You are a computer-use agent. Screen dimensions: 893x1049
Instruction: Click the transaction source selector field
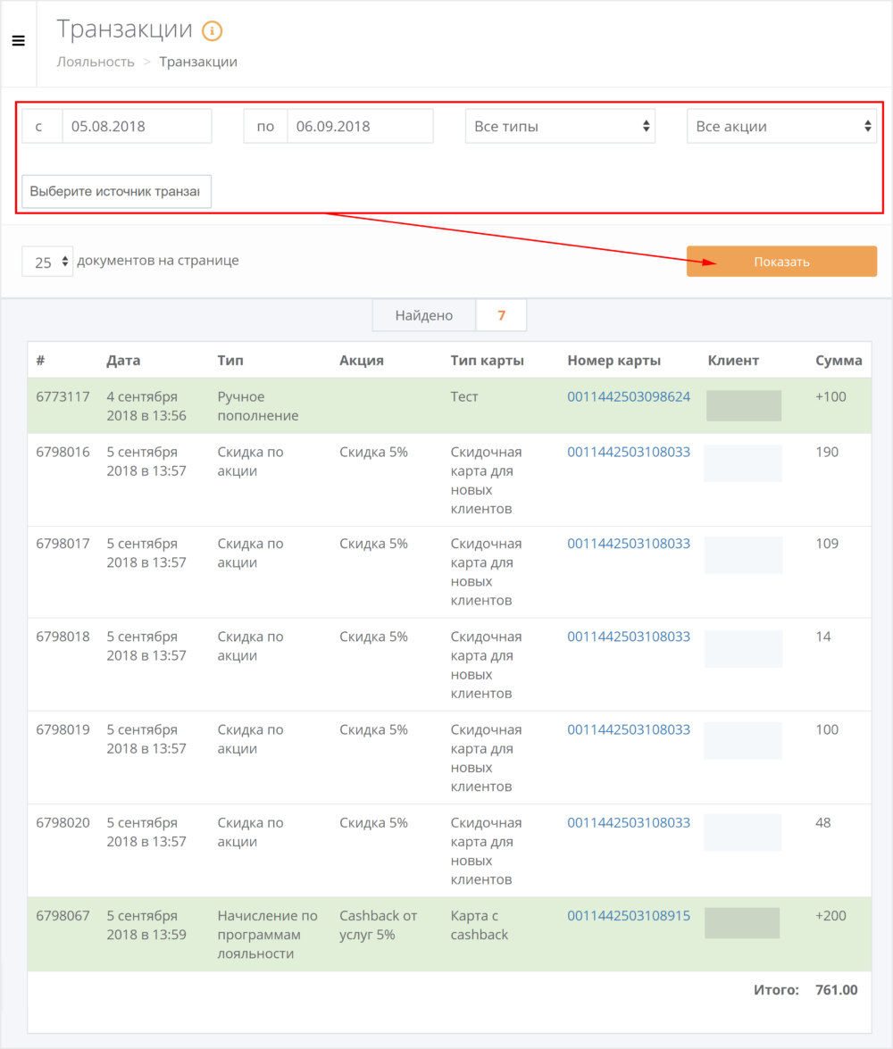pos(116,191)
